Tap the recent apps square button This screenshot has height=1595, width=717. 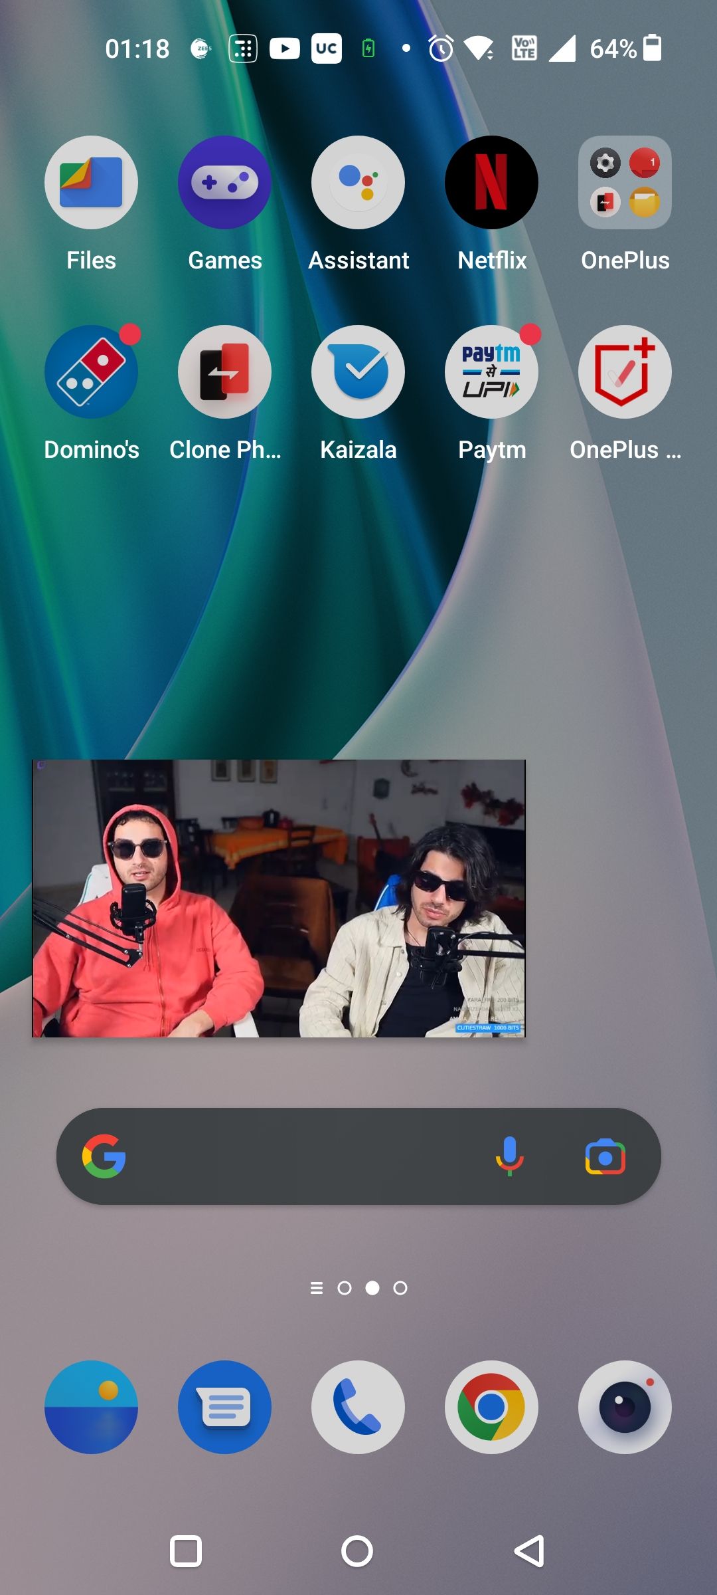pos(186,1551)
